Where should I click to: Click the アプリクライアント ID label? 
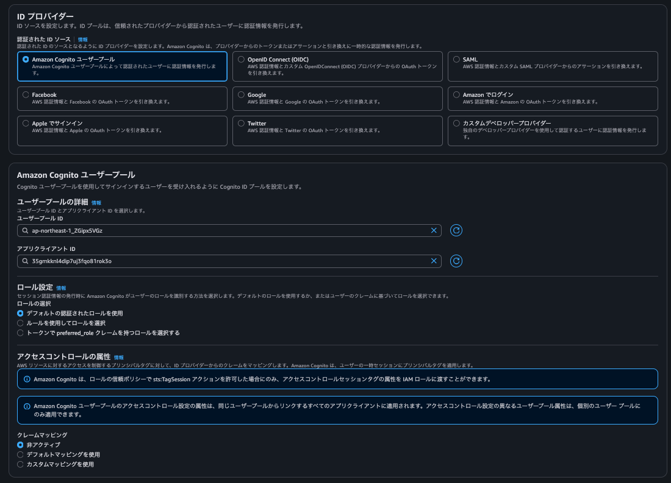(x=46, y=249)
